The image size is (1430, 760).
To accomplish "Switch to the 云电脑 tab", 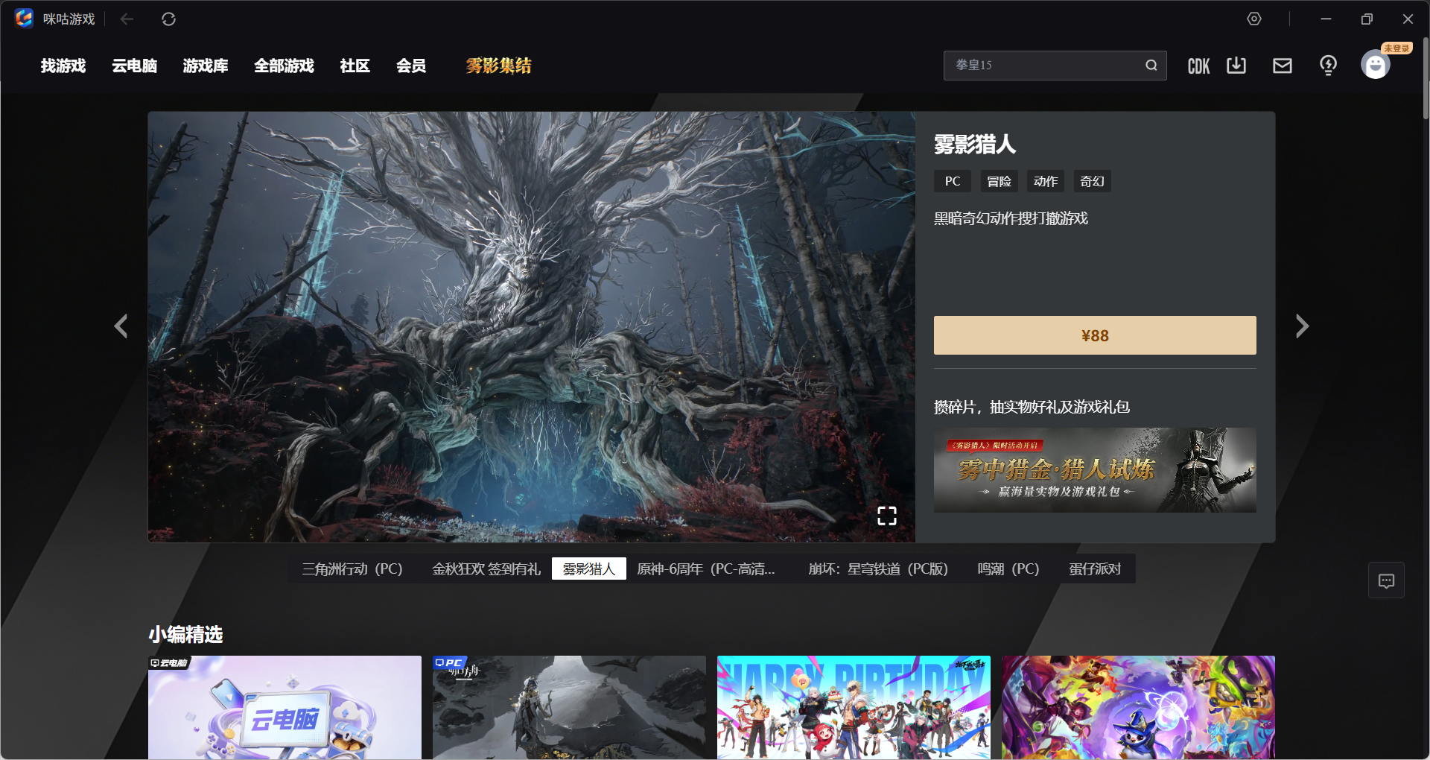I will (x=135, y=66).
